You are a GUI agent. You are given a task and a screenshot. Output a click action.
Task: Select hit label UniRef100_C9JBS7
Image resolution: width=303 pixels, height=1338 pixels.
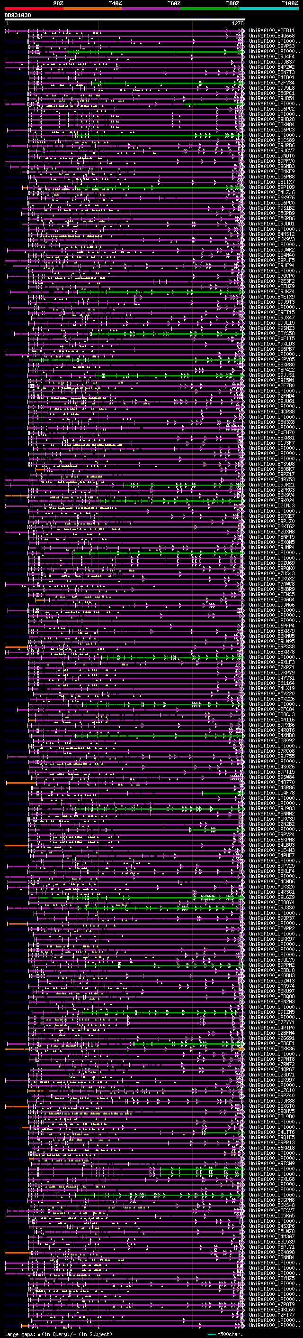coord(272,62)
